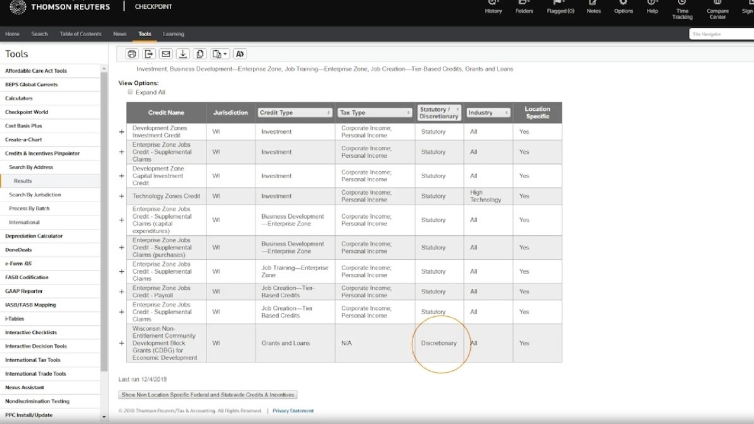The width and height of the screenshot is (754, 424).
Task: Expand the Wisconsin CDBG grants row
Action: [122, 344]
